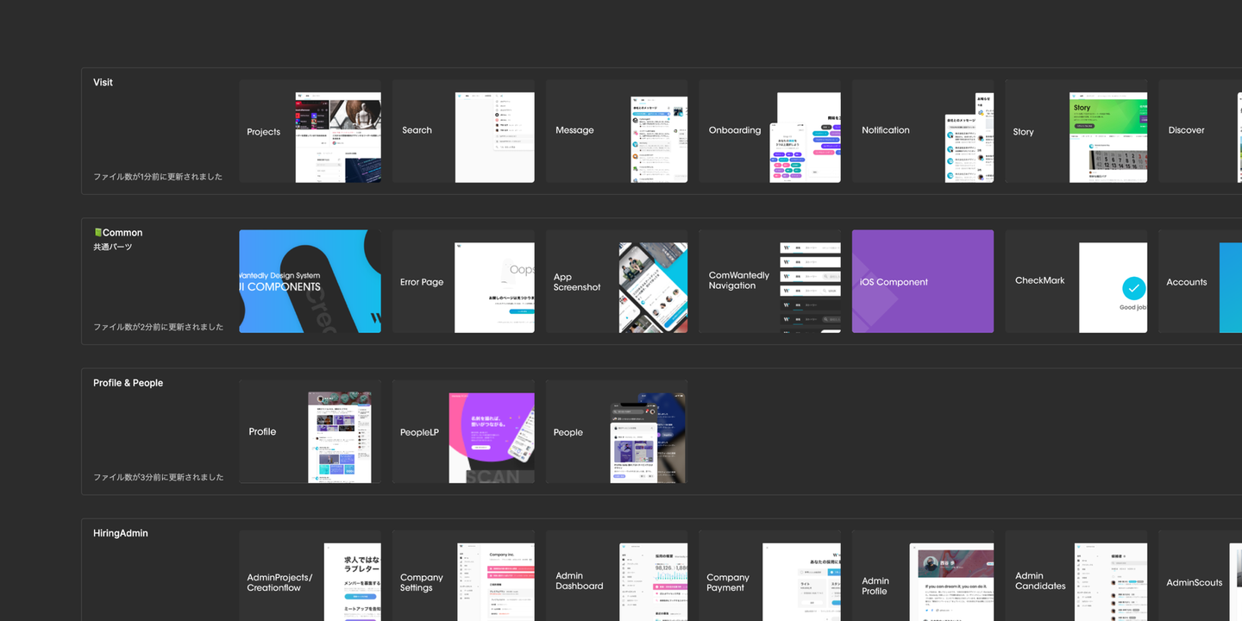Viewport: 1242px width, 621px height.
Task: Open the PeopleLP file card
Action: (463, 431)
